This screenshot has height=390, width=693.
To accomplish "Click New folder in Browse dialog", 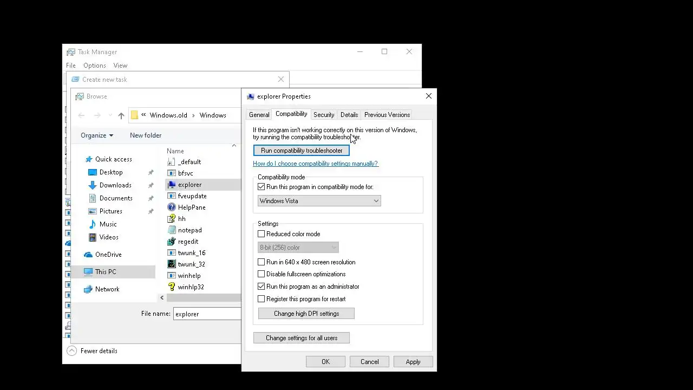I will click(x=146, y=135).
